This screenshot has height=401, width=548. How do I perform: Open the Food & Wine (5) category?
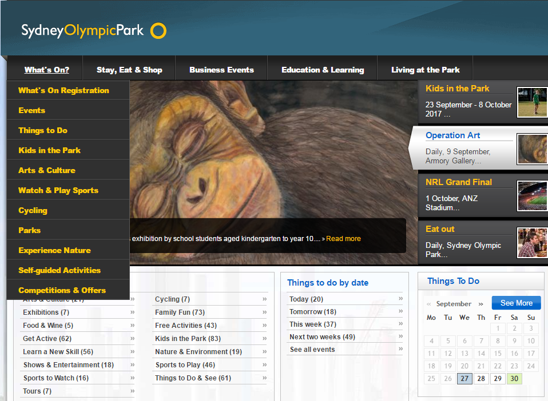click(48, 326)
